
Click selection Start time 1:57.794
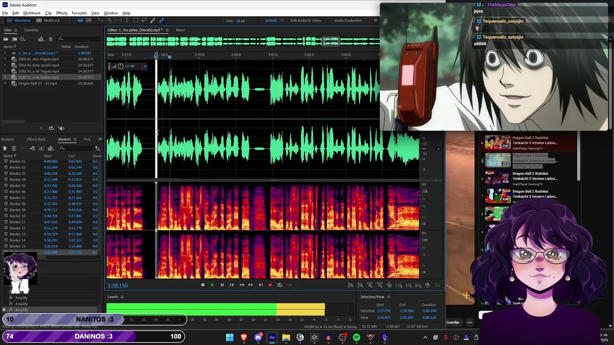[x=384, y=311]
